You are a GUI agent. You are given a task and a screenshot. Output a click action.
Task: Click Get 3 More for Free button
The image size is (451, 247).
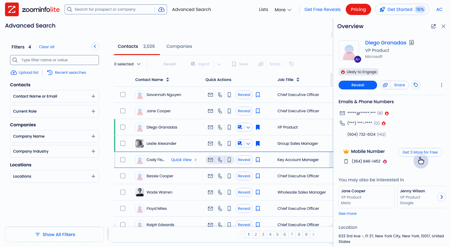420,152
